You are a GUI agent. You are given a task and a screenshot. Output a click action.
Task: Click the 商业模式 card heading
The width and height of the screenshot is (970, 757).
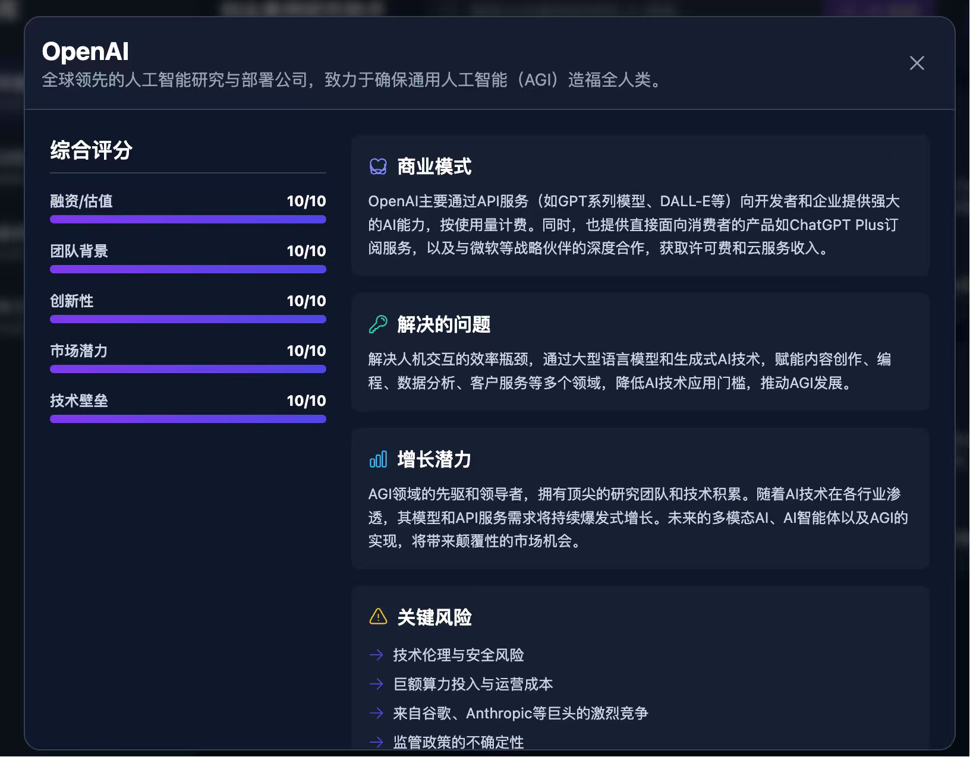point(434,167)
